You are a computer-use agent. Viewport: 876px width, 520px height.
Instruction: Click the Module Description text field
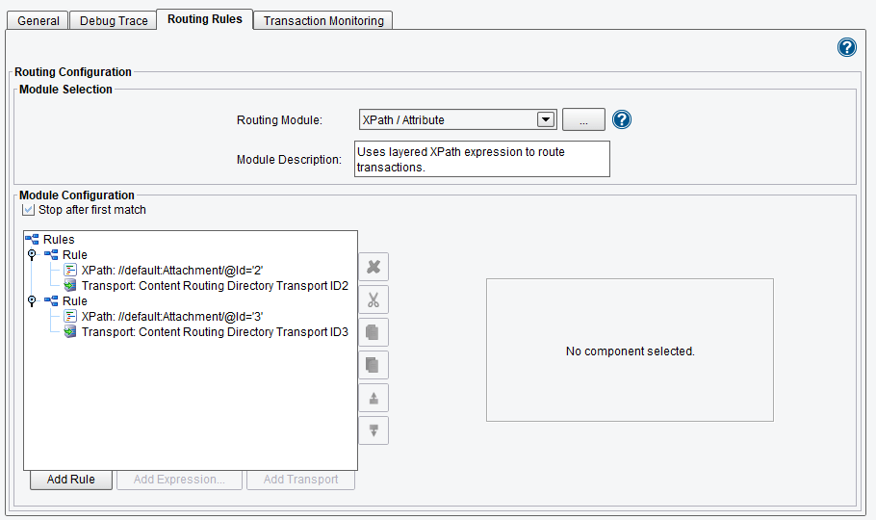point(482,159)
